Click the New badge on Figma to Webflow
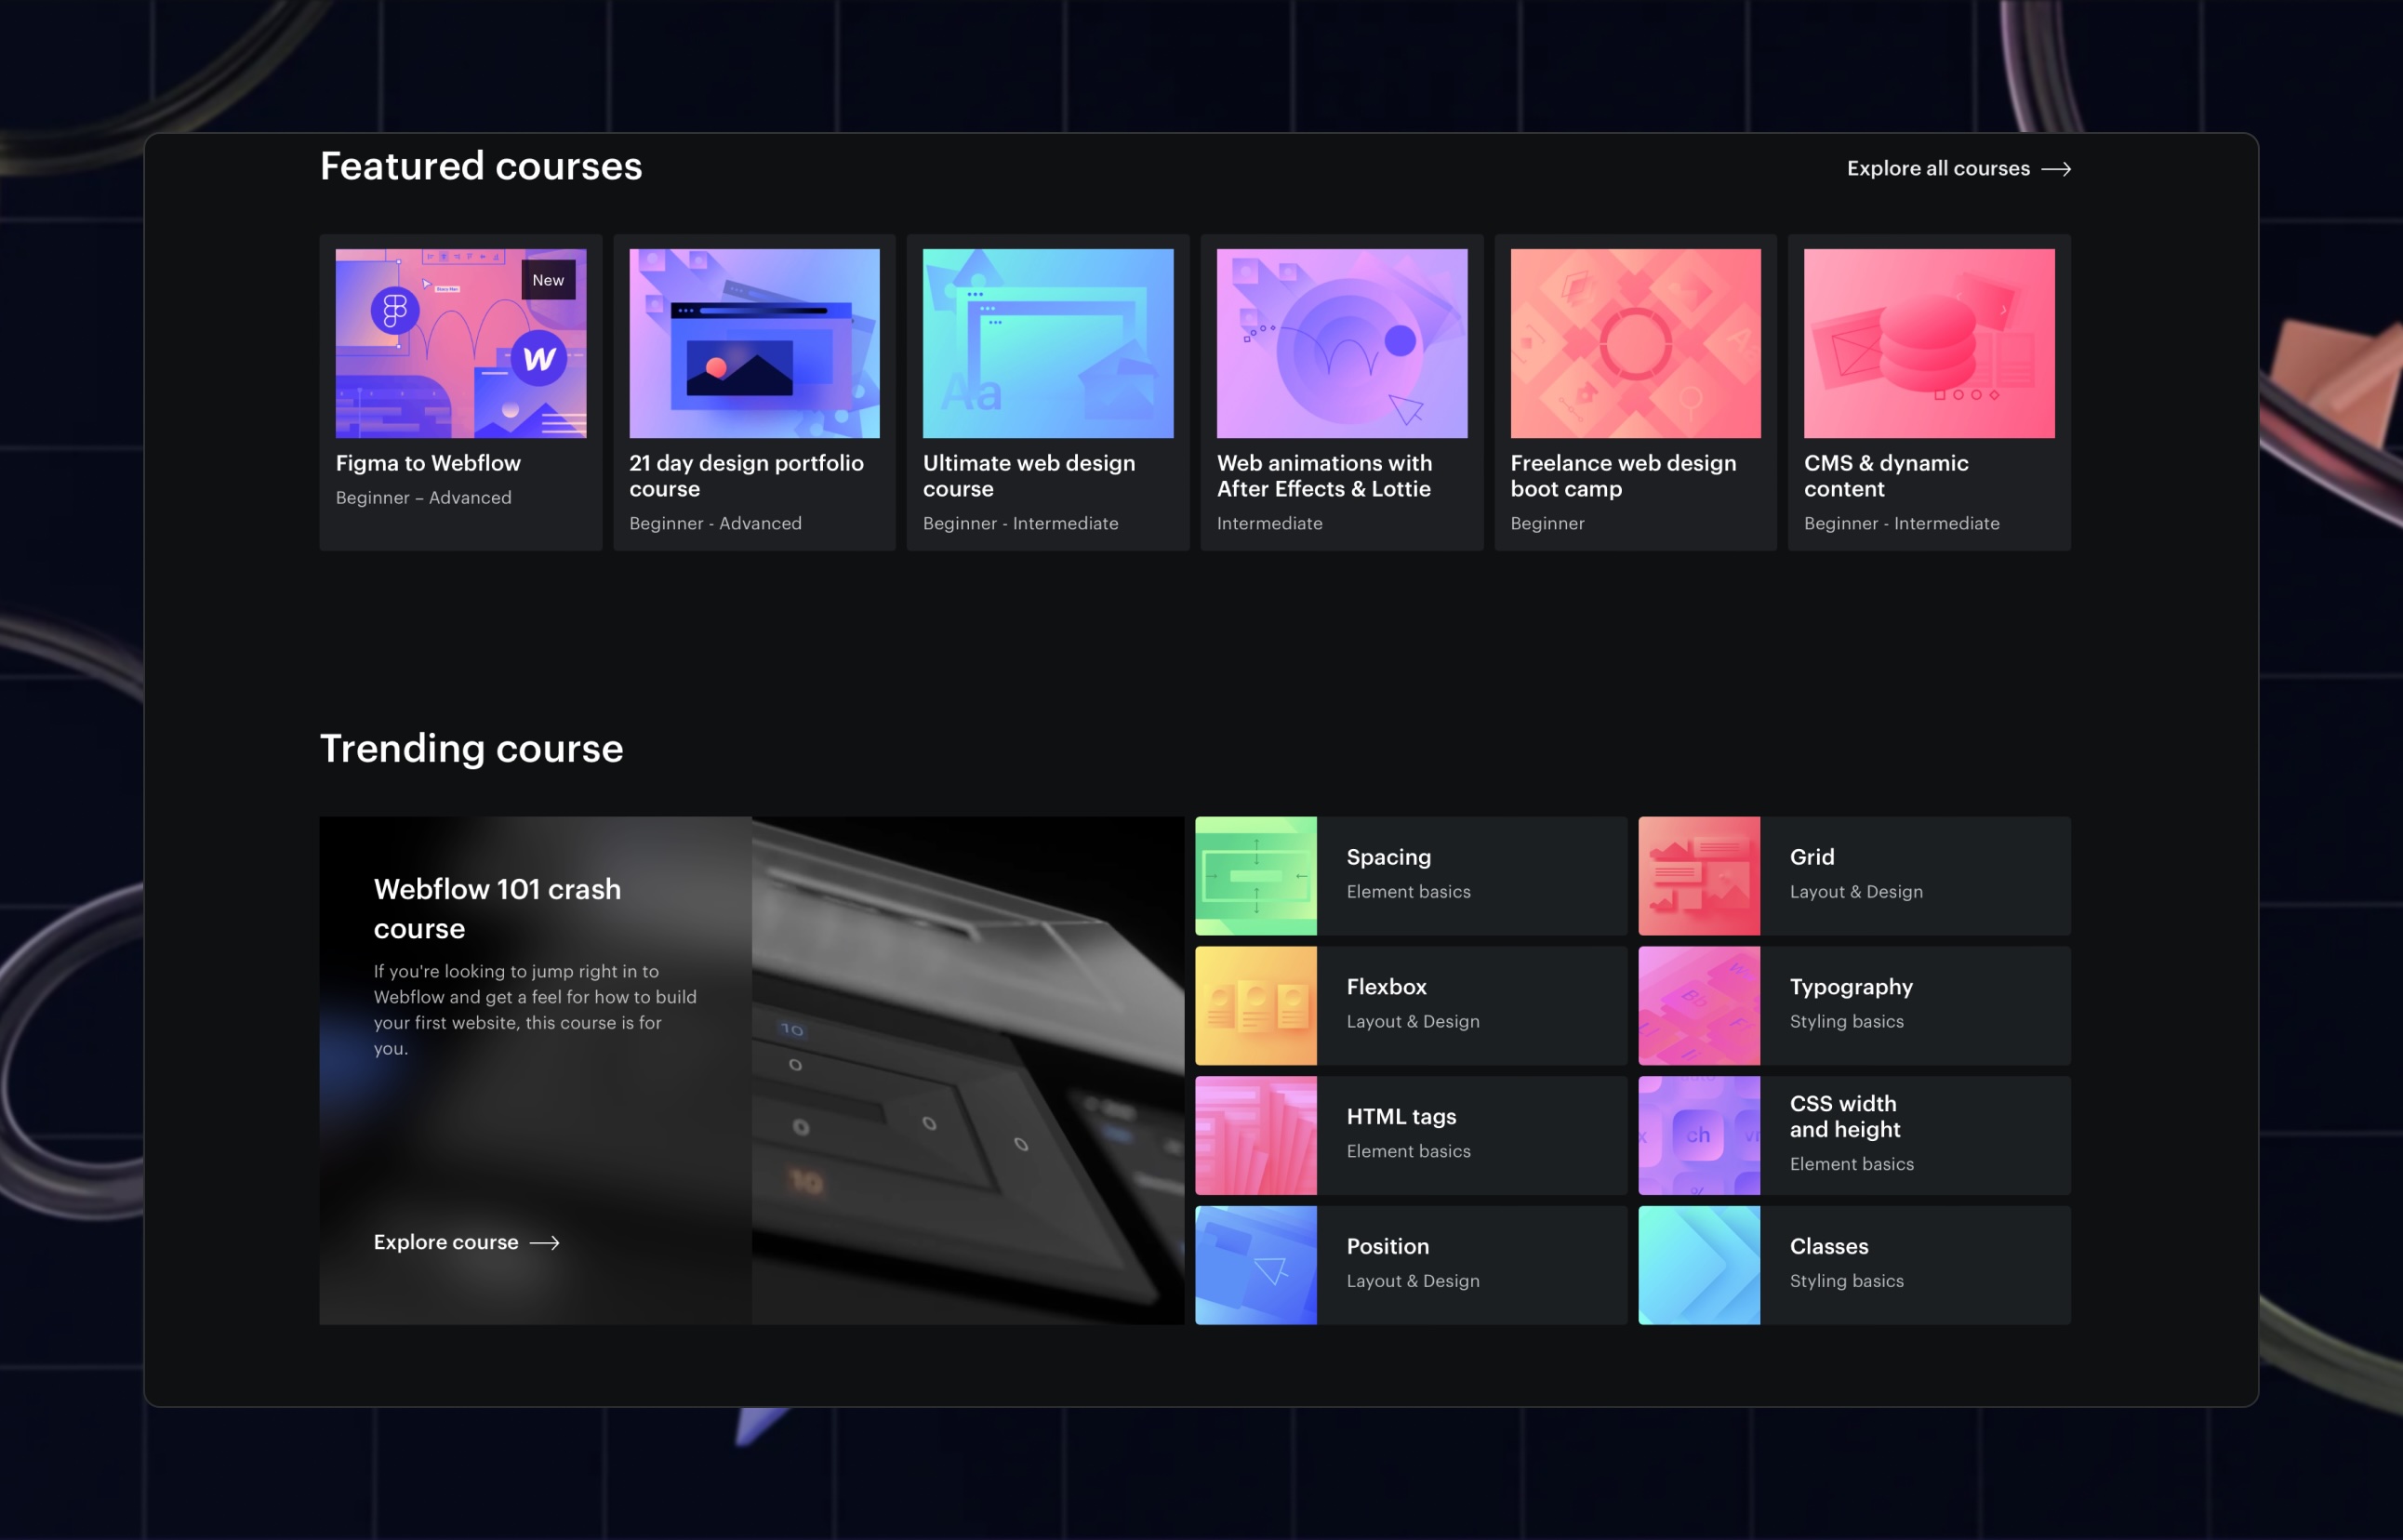The width and height of the screenshot is (2403, 1540). click(x=547, y=280)
